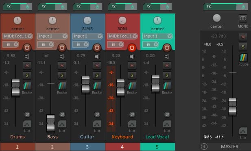This screenshot has width=251, height=151.
Task: Toggle record monitoring on Drums track
Action: [27, 57]
